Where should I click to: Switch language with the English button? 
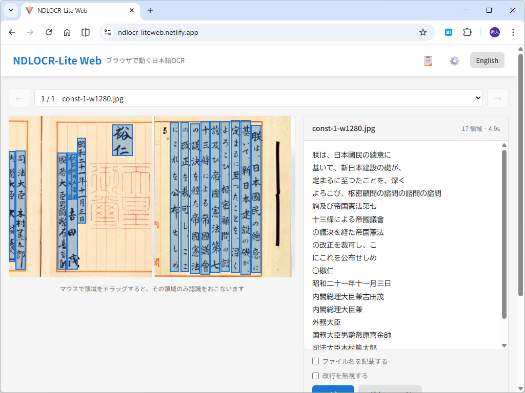(487, 60)
